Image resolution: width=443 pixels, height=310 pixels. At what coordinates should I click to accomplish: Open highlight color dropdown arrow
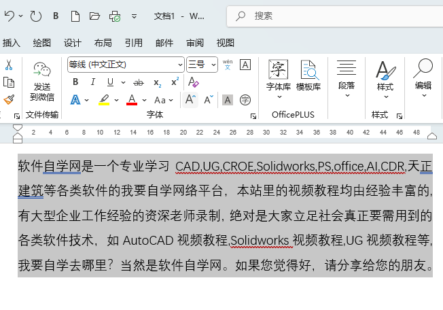tap(116, 100)
